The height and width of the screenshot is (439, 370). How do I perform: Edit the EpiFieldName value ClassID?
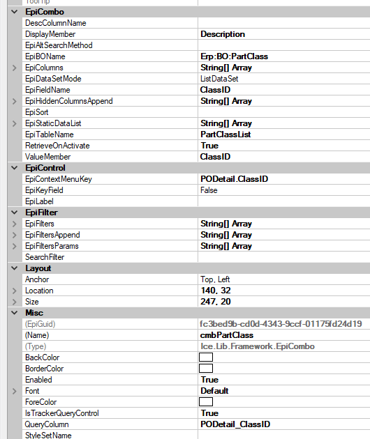[284, 90]
